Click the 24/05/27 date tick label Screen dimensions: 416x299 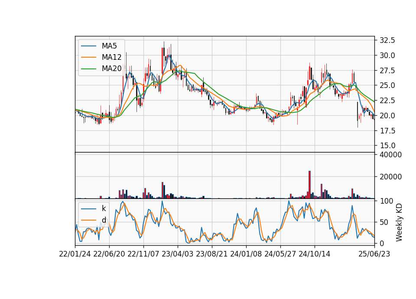(280, 254)
